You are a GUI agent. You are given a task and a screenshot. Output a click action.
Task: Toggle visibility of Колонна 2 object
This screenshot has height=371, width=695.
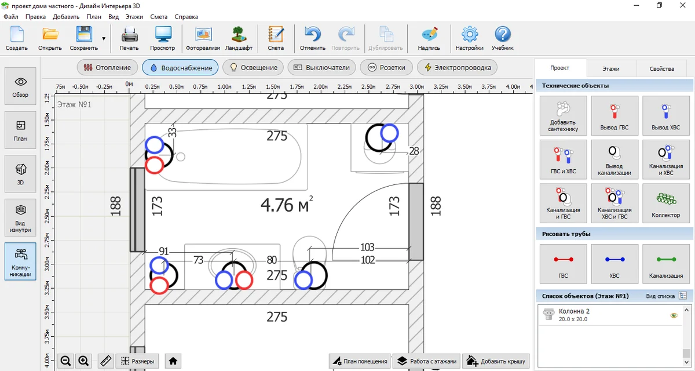tap(674, 315)
